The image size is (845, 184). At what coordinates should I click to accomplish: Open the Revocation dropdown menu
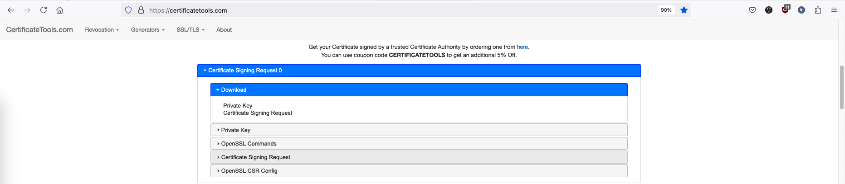102,30
